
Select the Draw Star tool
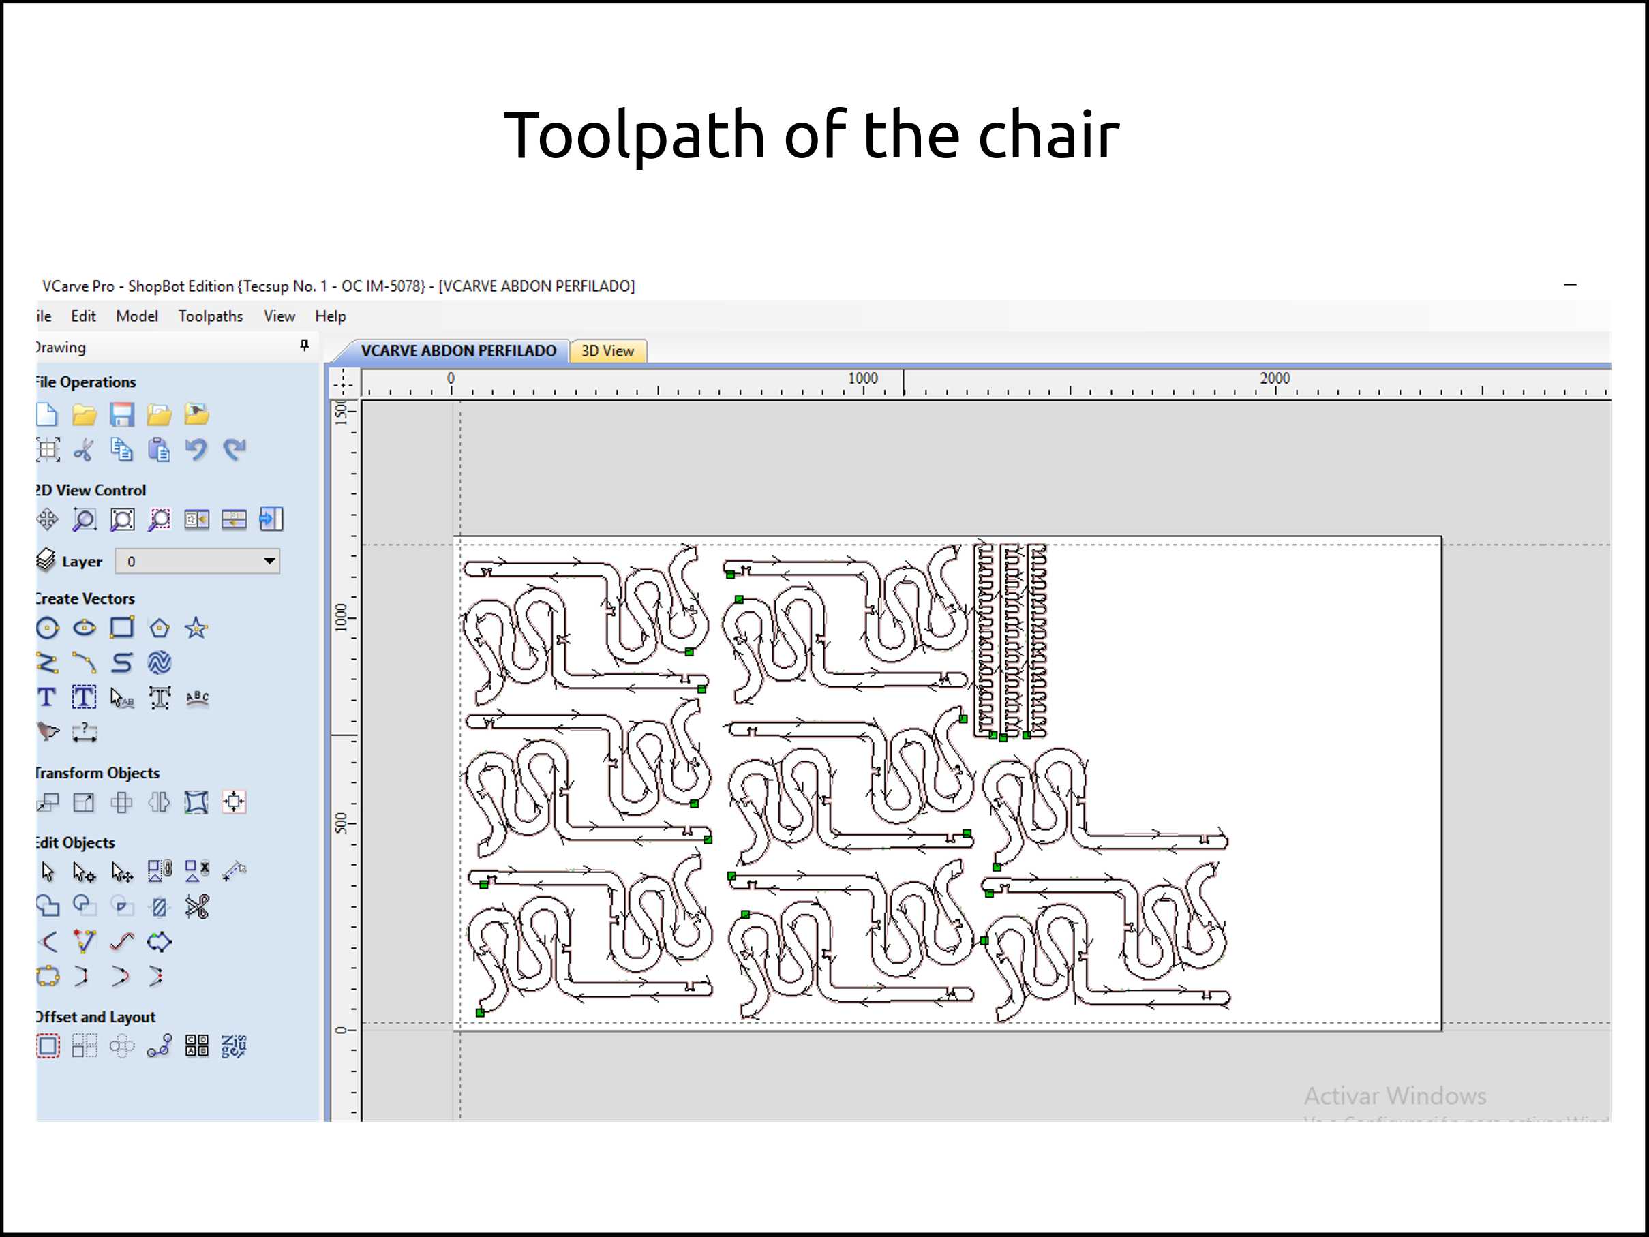(196, 628)
